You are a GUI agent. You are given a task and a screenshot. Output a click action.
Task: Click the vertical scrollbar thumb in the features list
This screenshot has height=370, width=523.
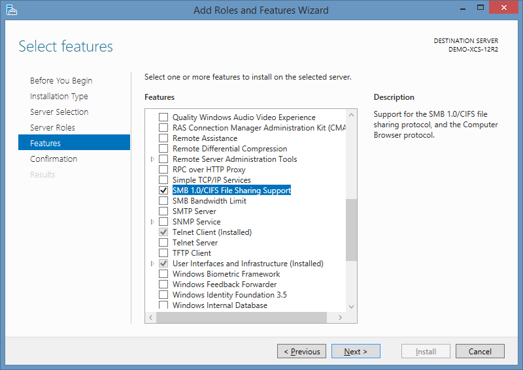pos(351,230)
